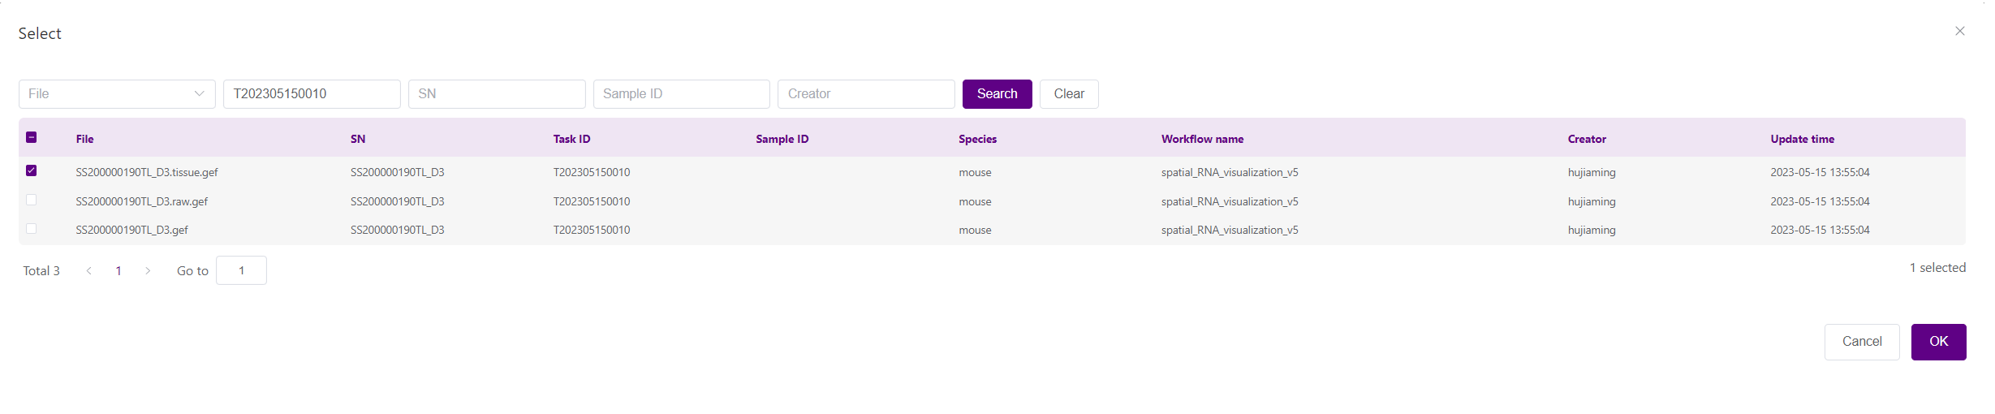Click the Creator filter field
The height and width of the screenshot is (414, 1995).
(865, 94)
